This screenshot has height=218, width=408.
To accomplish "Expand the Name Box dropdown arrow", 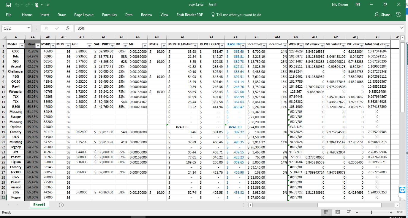I will point(29,28).
